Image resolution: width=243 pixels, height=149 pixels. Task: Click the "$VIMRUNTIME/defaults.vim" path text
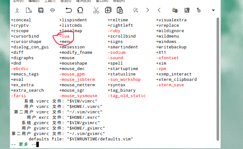point(100,139)
